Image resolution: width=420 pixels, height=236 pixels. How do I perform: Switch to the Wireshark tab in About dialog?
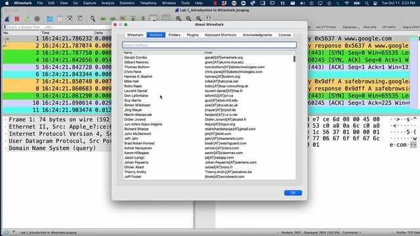pyautogui.click(x=135, y=35)
